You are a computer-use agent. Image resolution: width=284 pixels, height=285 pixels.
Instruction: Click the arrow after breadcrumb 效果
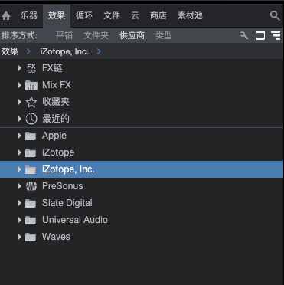click(28, 51)
